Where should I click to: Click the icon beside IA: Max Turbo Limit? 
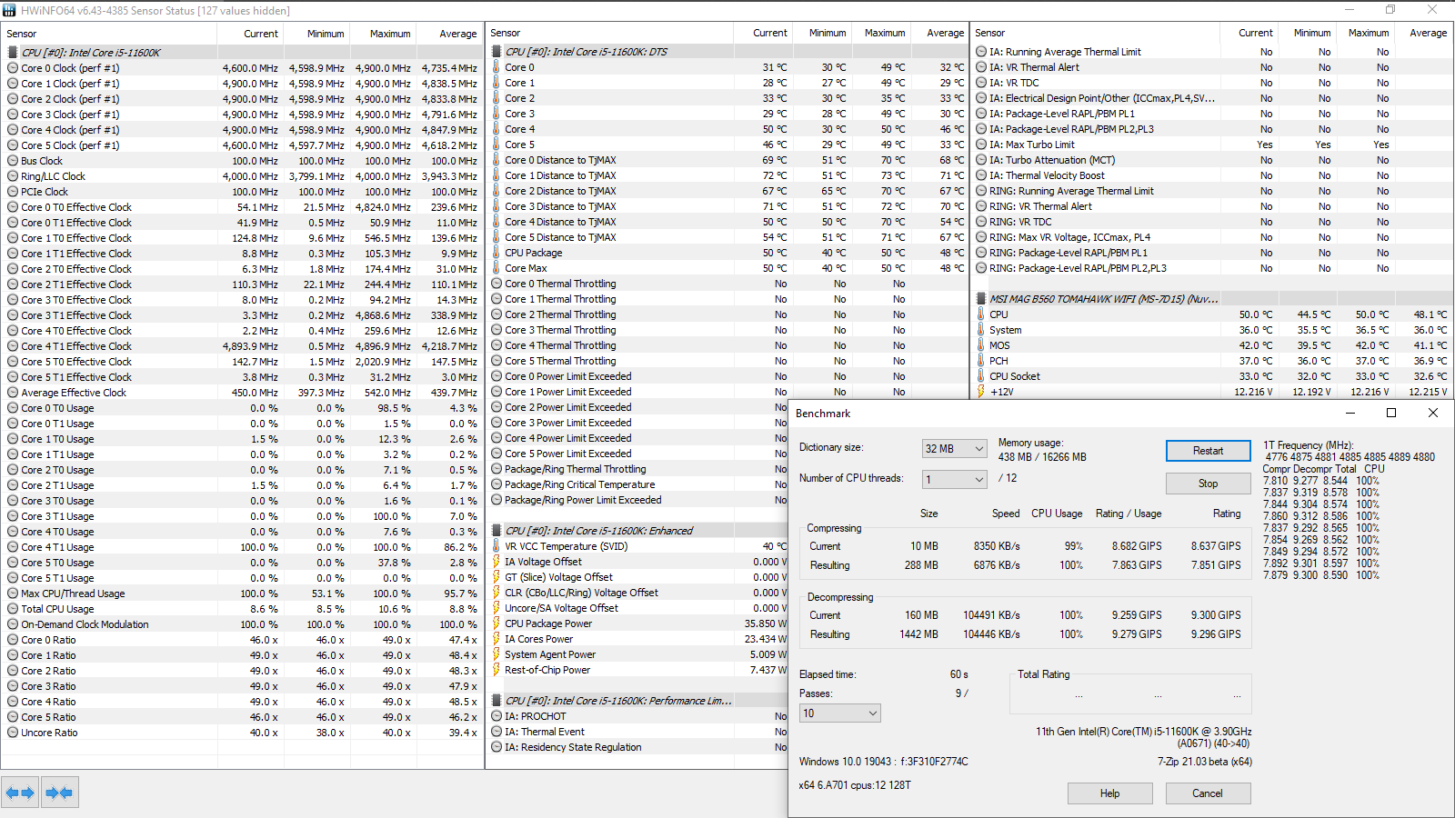click(x=981, y=145)
